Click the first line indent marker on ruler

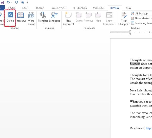130,31
